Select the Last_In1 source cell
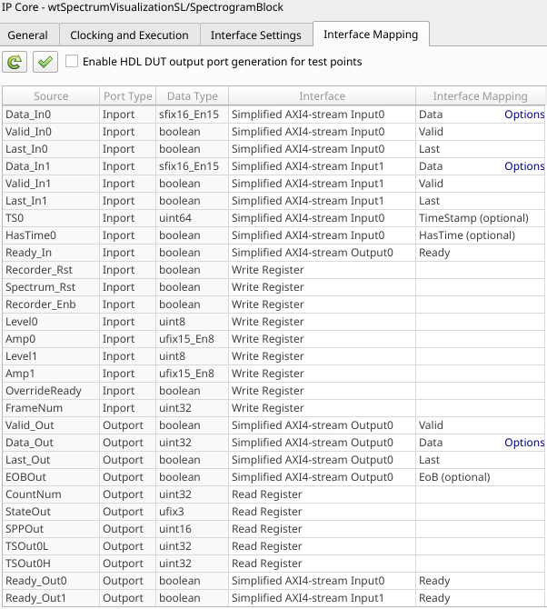Image resolution: width=547 pixels, height=609 pixels. coord(51,200)
